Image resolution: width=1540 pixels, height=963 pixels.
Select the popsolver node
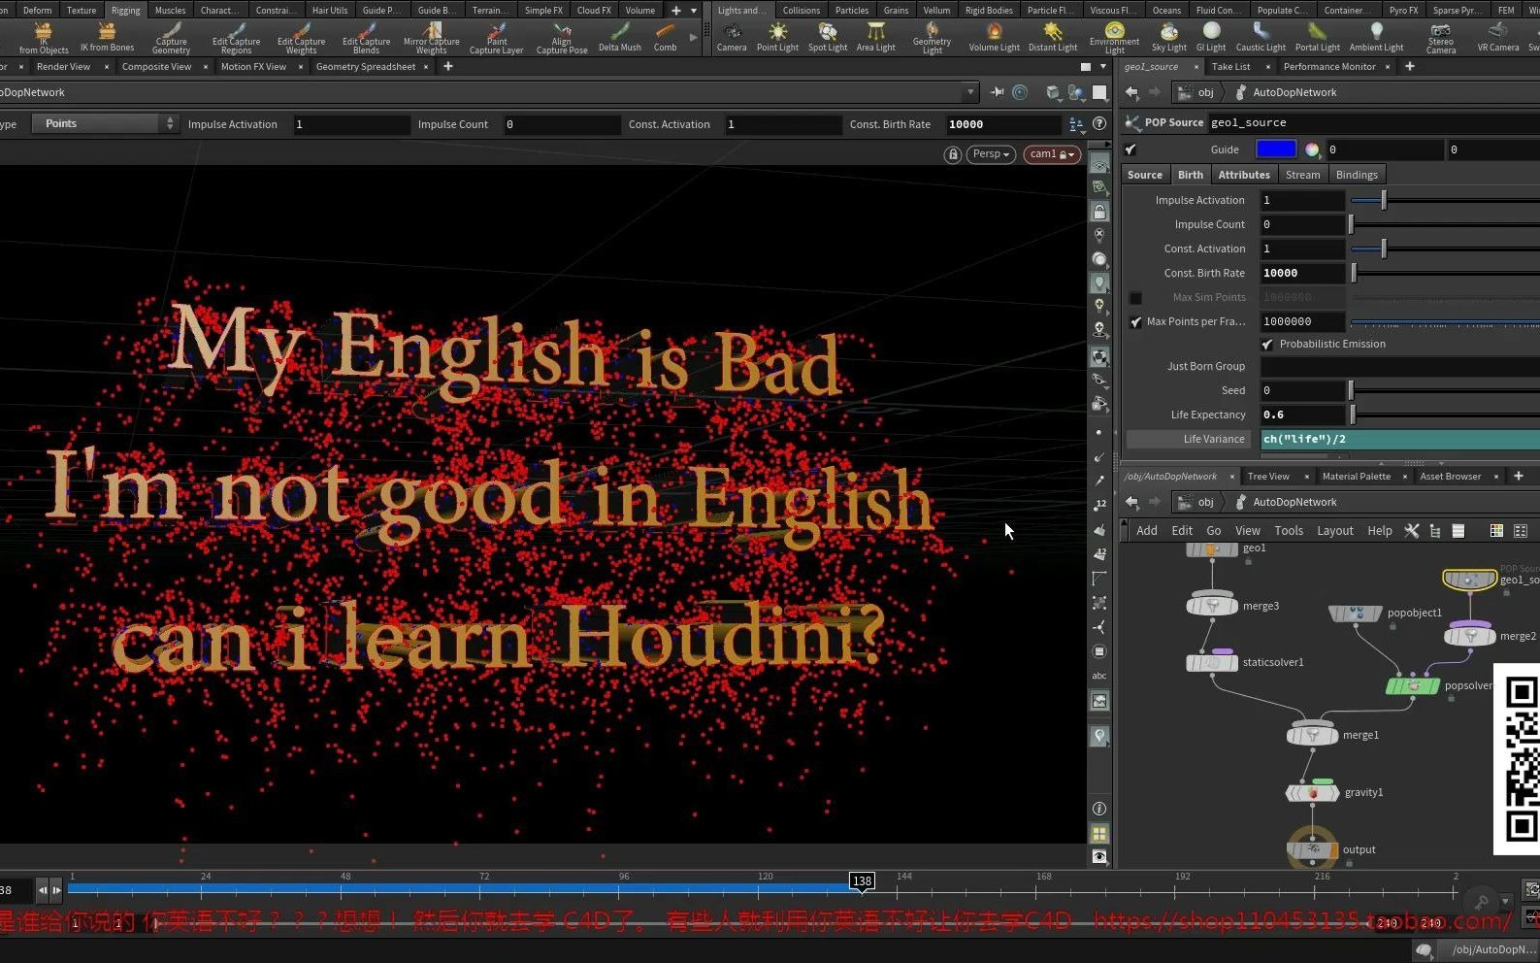[x=1413, y=686]
